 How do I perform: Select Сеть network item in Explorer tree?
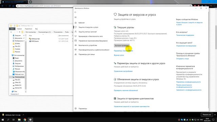point(15,91)
